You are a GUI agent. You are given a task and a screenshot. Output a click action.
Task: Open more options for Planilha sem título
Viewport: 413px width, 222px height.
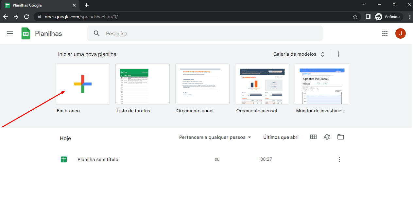[x=339, y=159]
